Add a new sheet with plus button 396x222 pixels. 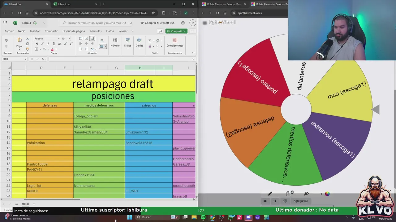coord(34,204)
